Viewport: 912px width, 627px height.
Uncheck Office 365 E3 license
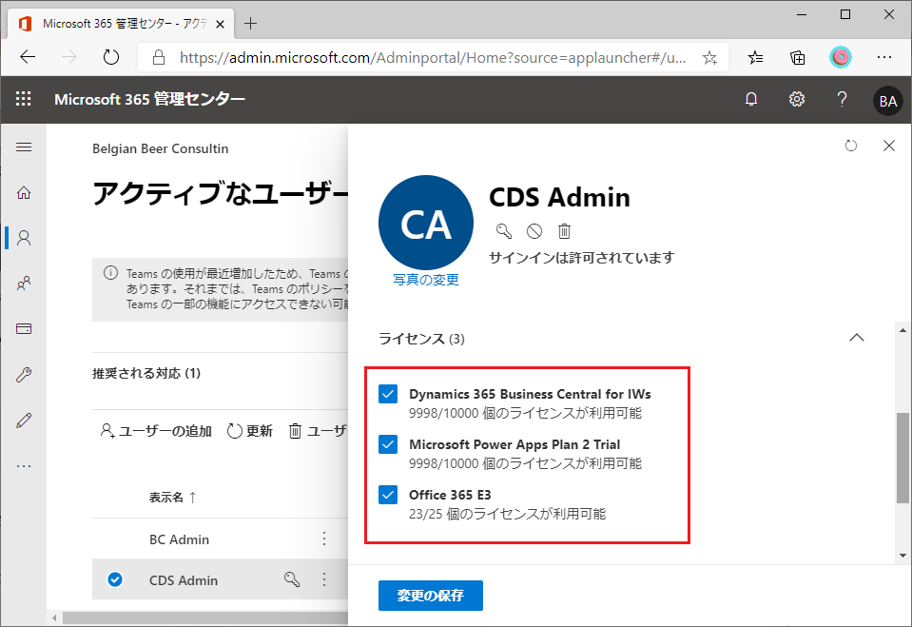[388, 495]
